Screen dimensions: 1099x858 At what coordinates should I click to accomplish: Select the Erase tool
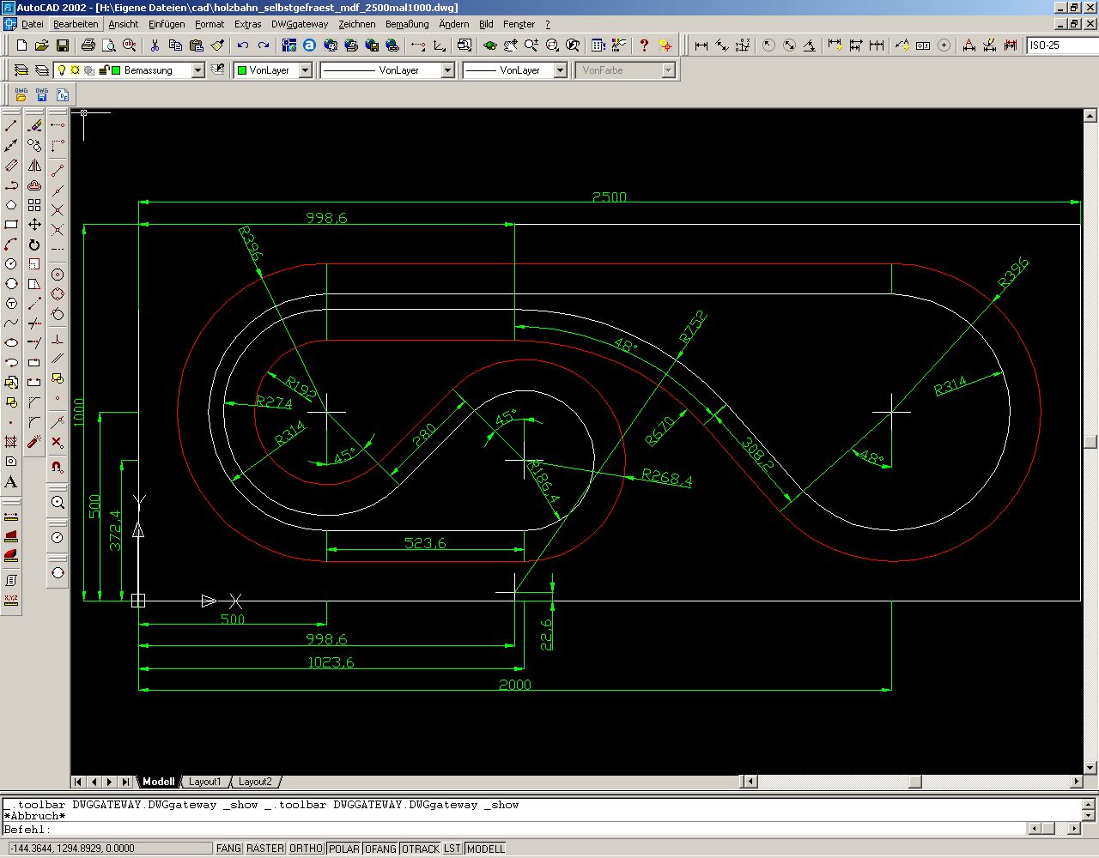(x=34, y=125)
